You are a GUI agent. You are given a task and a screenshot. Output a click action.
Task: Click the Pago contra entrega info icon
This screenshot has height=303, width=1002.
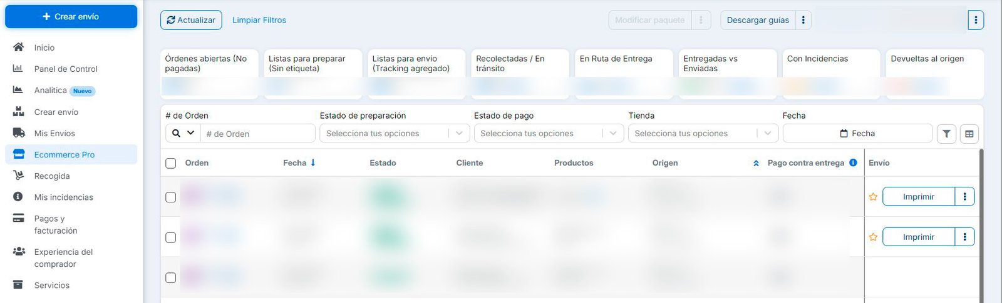(853, 162)
